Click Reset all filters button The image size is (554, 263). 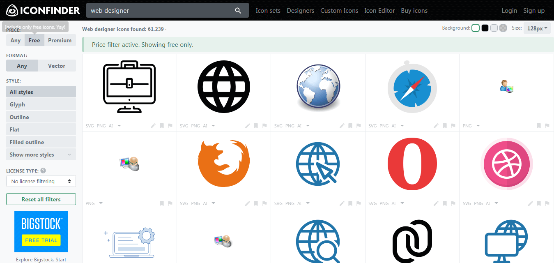point(41,199)
